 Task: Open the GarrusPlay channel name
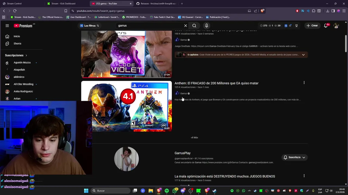click(x=182, y=153)
